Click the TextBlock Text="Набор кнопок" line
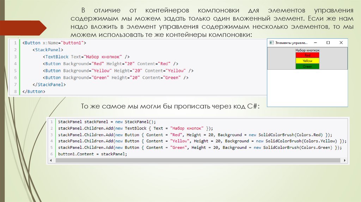Screen dimensions: 361x202 click(86, 57)
